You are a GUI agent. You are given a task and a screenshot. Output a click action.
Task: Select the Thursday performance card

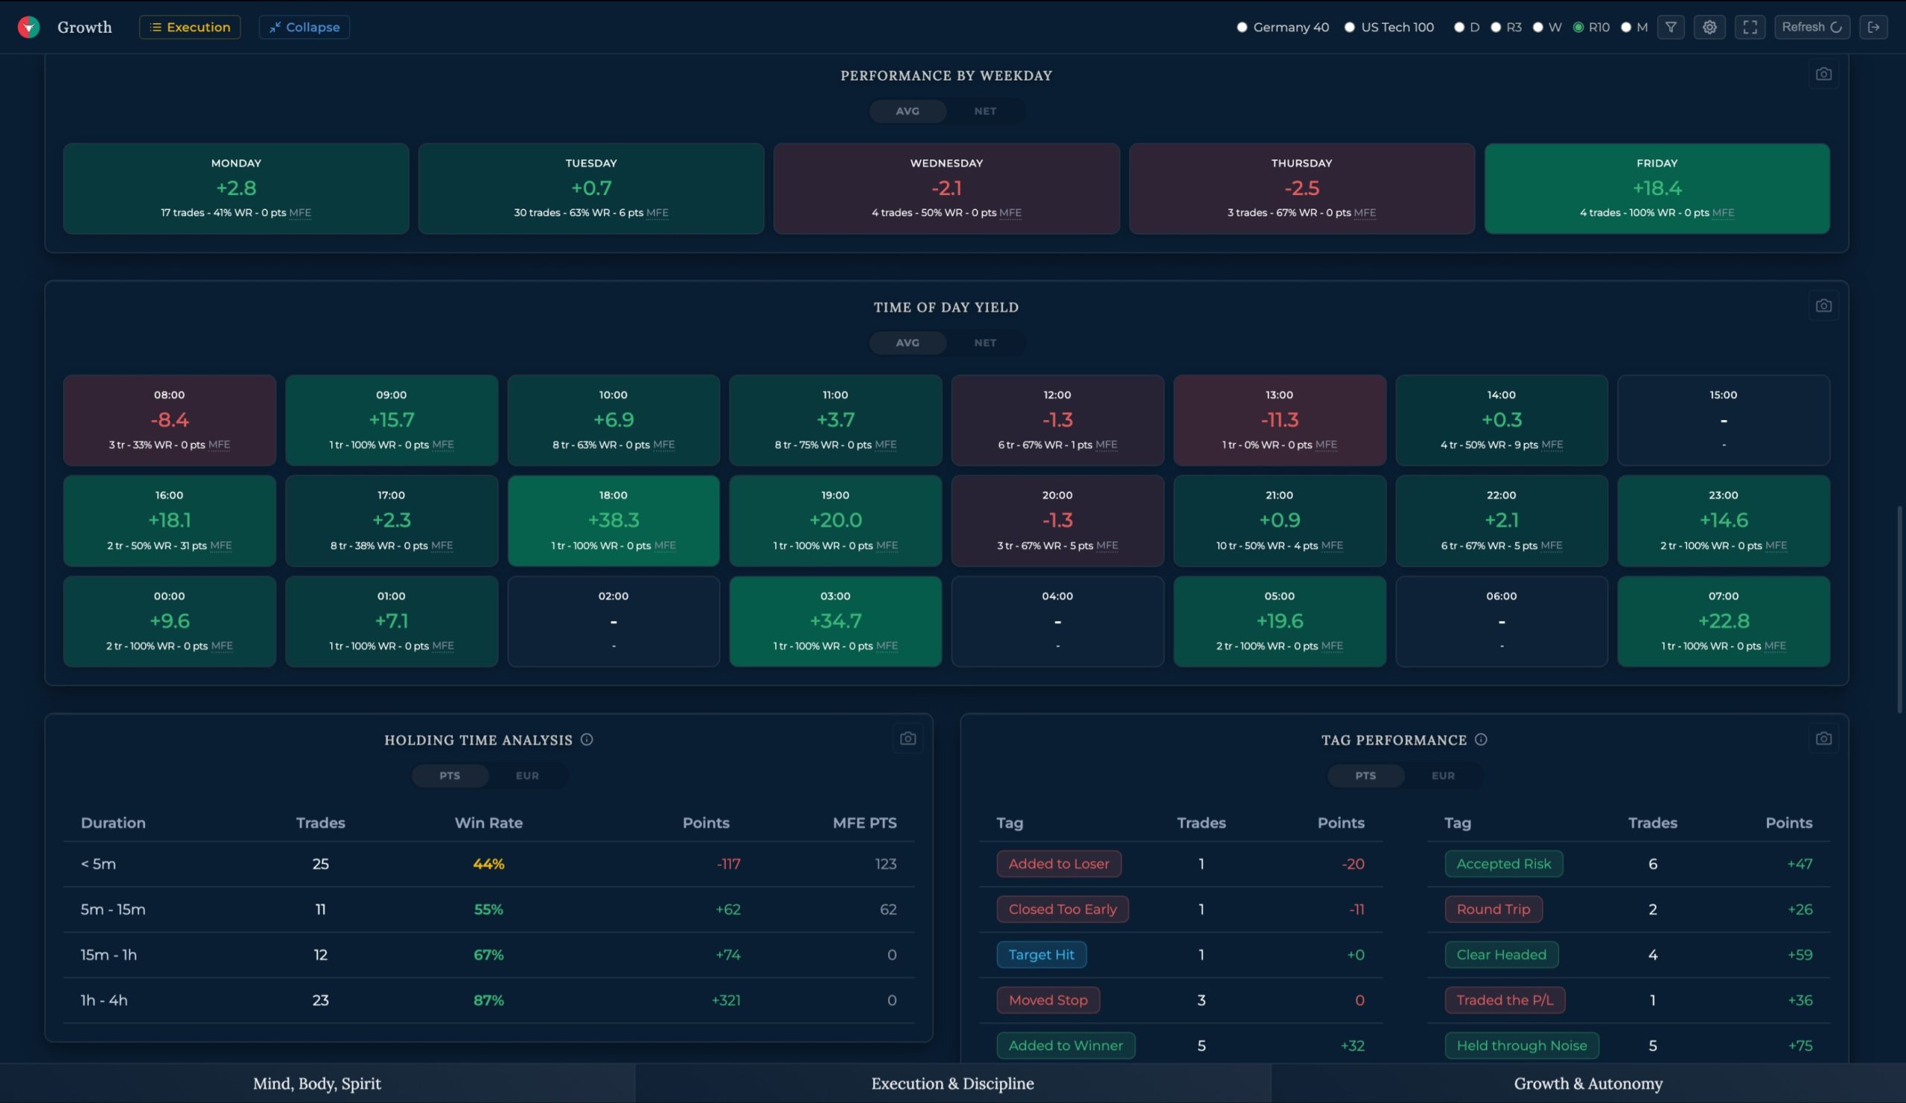(x=1301, y=188)
